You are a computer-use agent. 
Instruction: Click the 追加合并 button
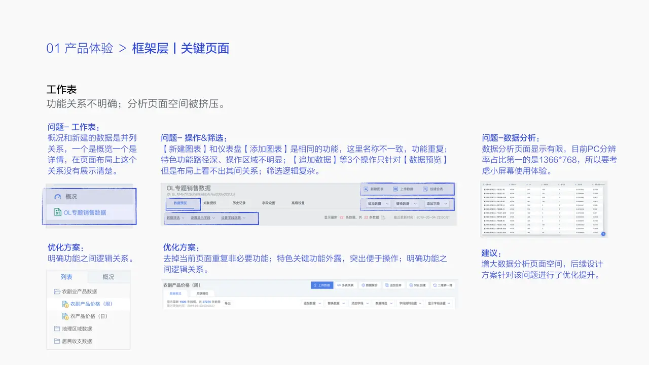(x=394, y=285)
